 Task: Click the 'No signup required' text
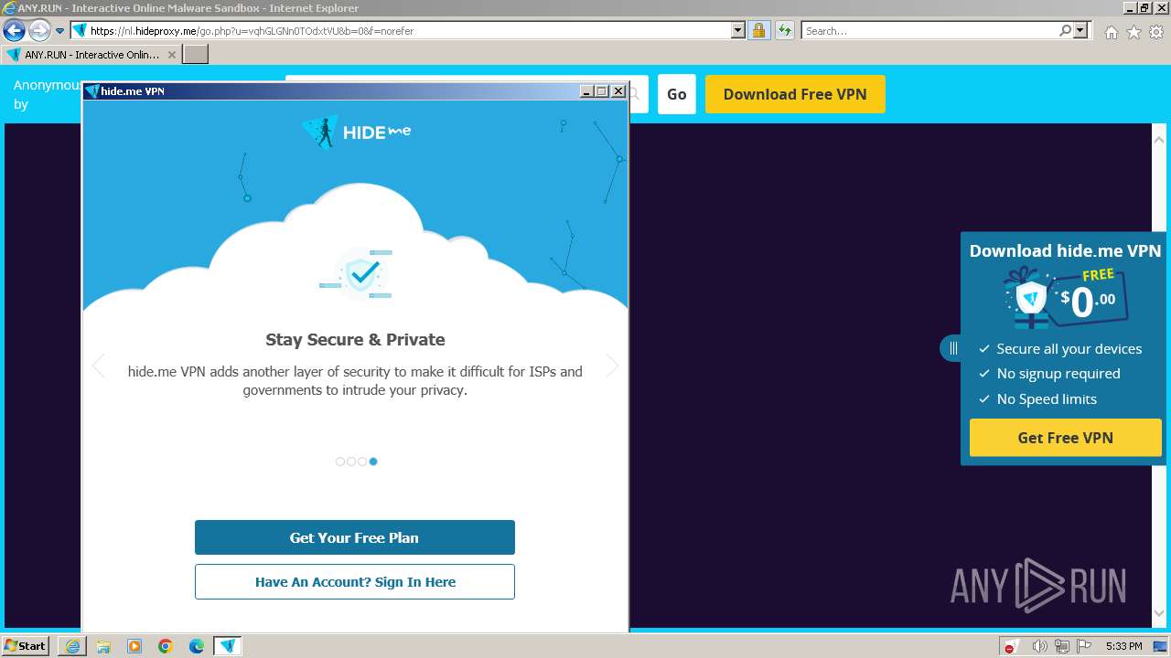(1058, 374)
